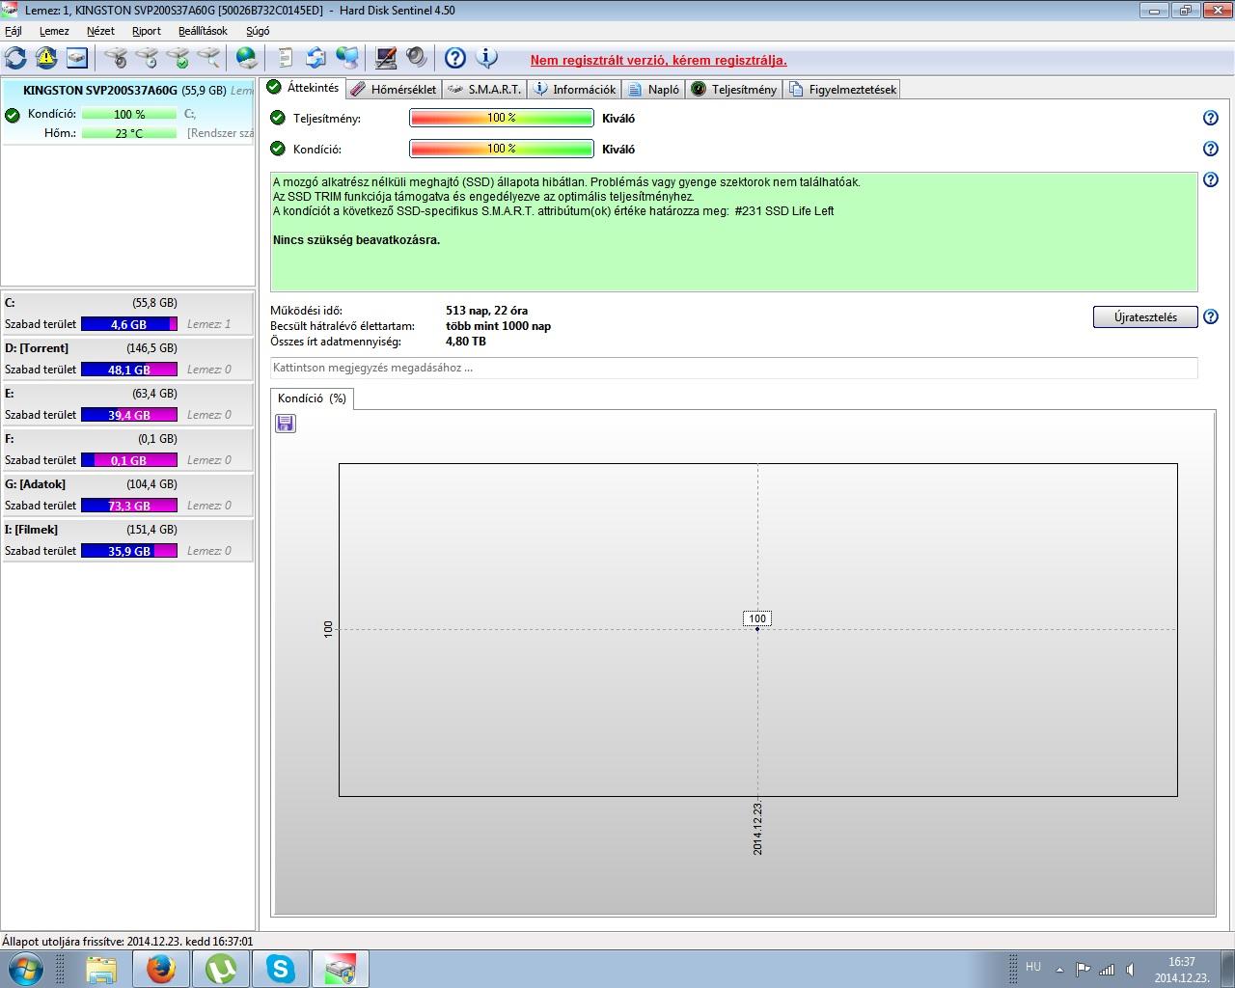Open the monitor with pen configuration icon
1235x988 pixels.
pyautogui.click(x=386, y=58)
